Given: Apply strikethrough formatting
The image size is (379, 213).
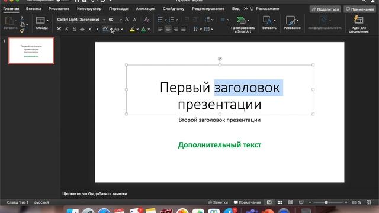Looking at the screenshot, I should pyautogui.click(x=82, y=29).
